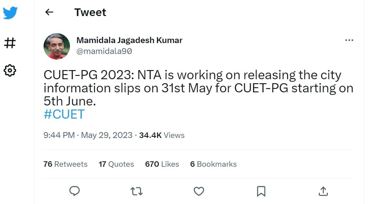
Task: Like the tweet with the heart icon
Action: [x=199, y=191]
